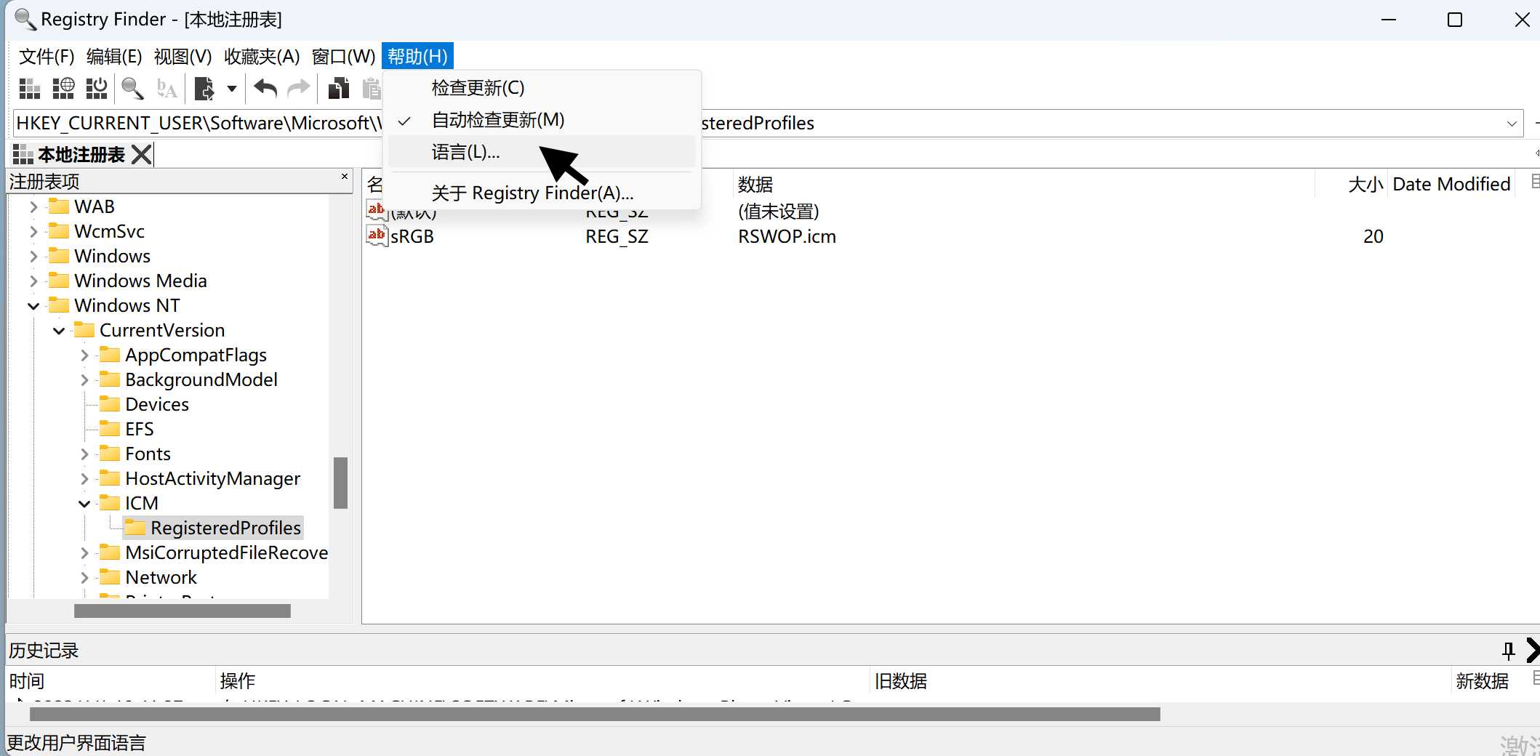Select the WcmSvc folder icon
1540x756 pixels.
[59, 231]
